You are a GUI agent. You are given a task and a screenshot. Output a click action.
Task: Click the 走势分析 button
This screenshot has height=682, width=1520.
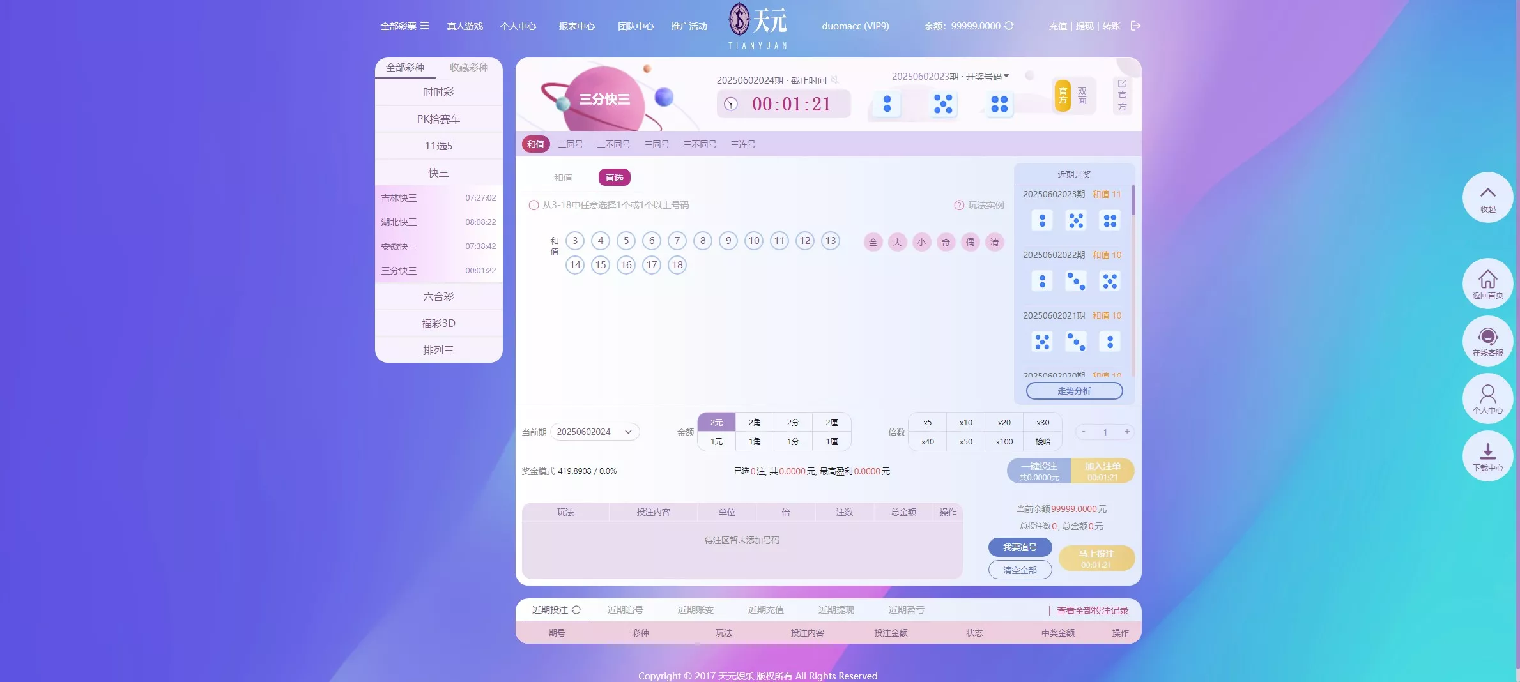point(1074,391)
